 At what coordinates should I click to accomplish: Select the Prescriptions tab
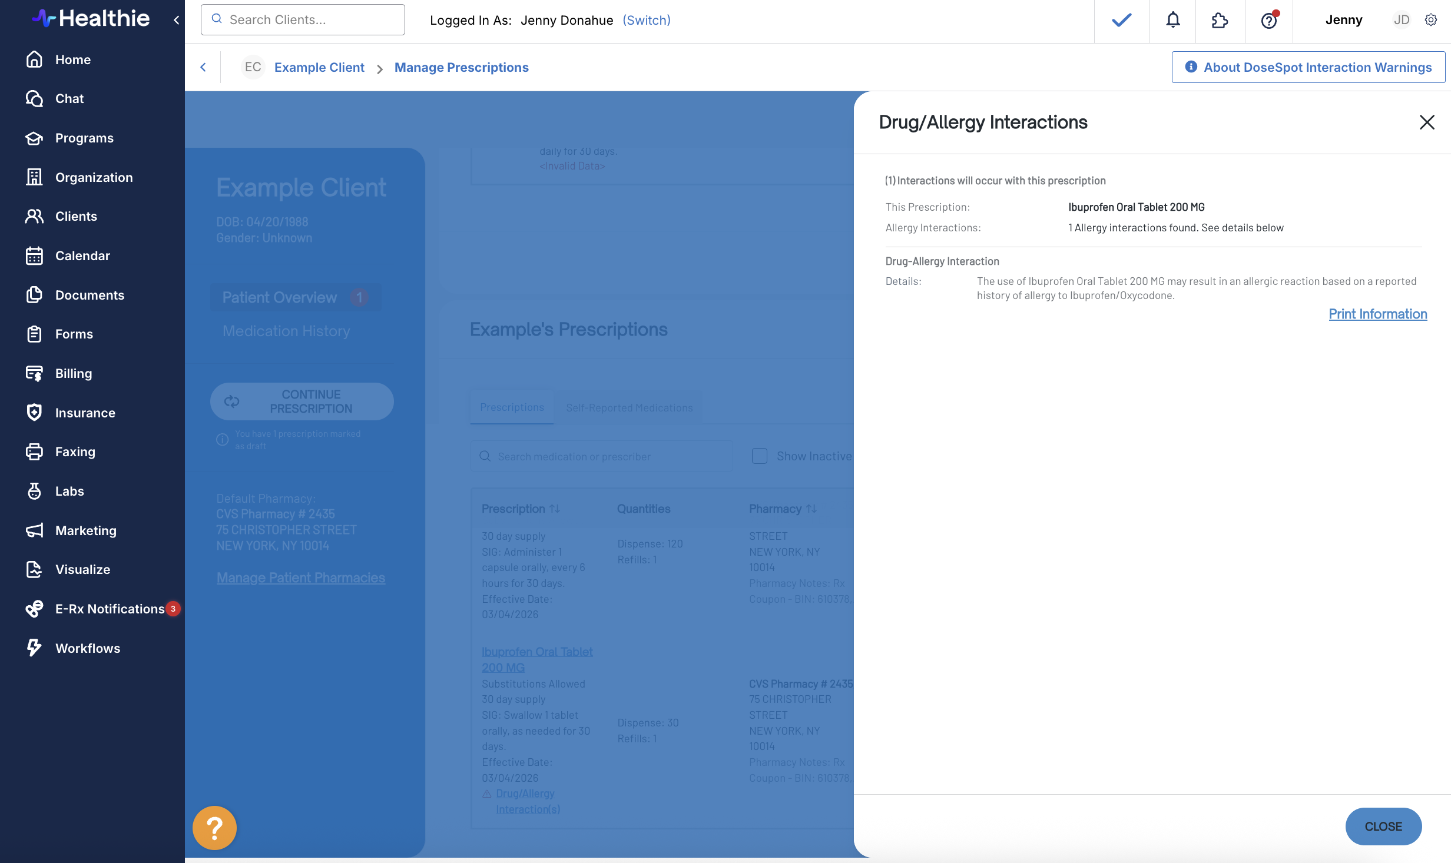click(x=512, y=407)
